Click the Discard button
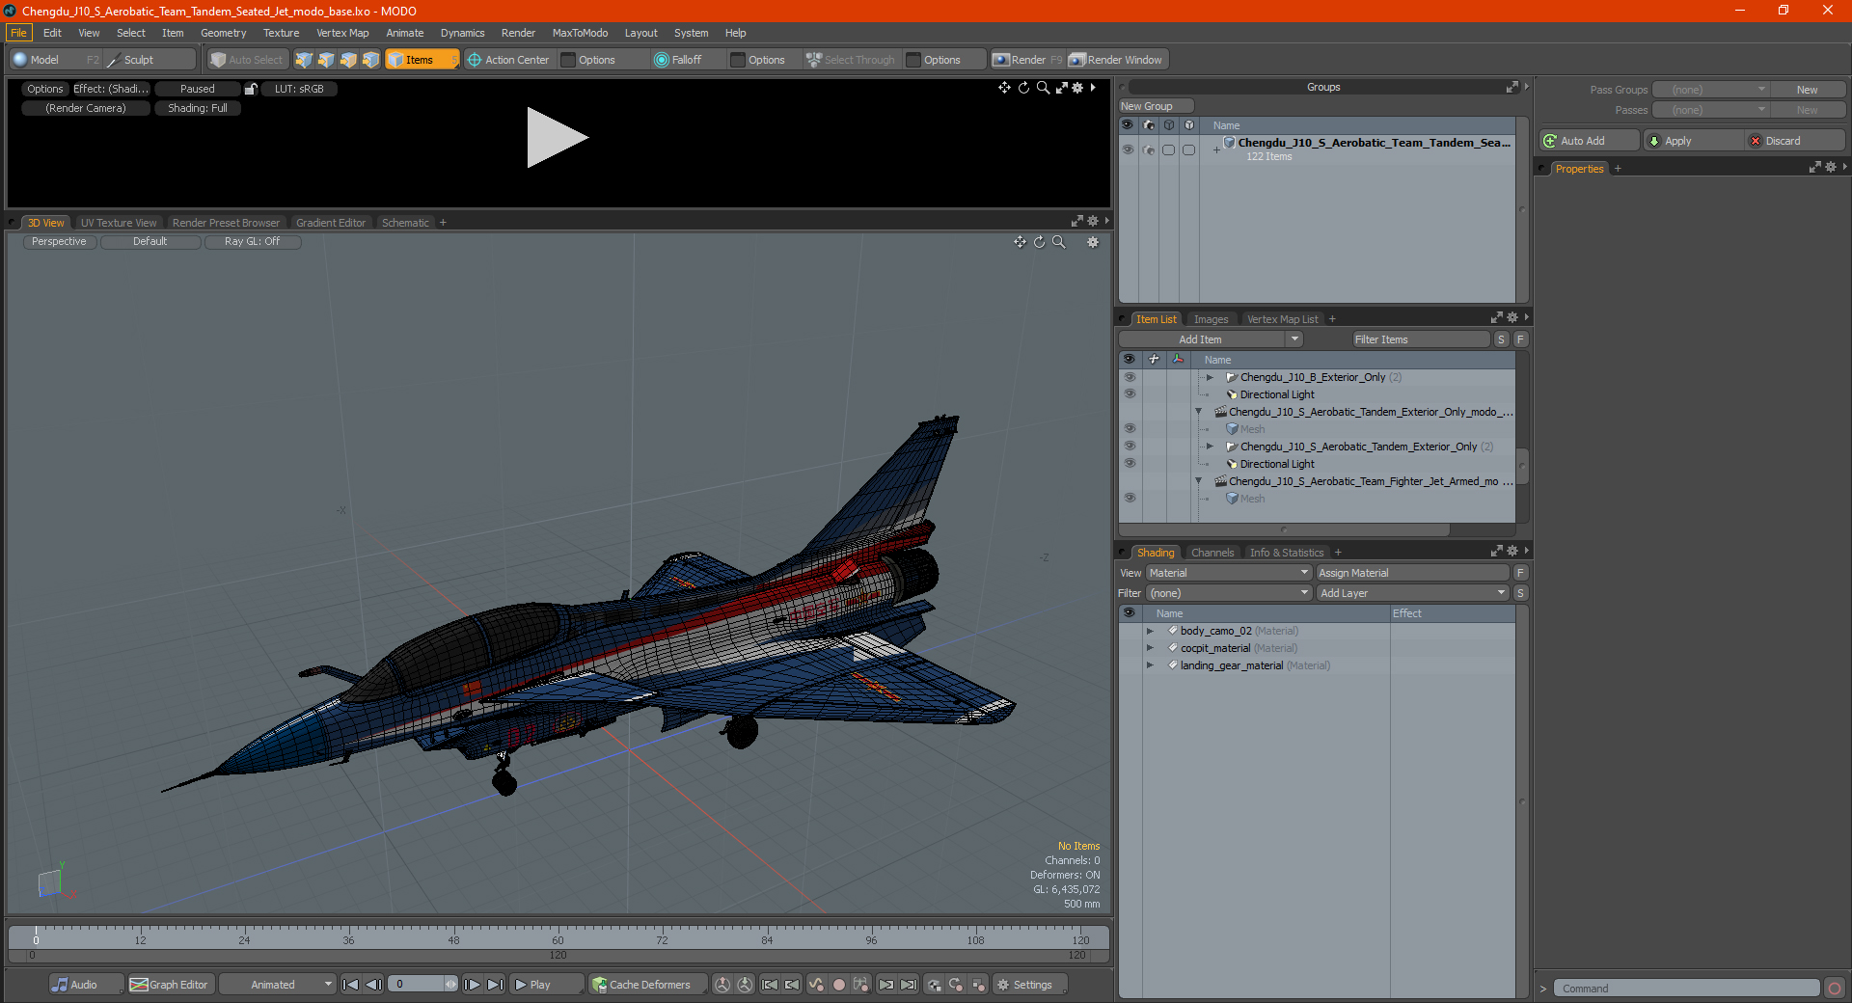This screenshot has height=1003, width=1852. pyautogui.click(x=1795, y=141)
